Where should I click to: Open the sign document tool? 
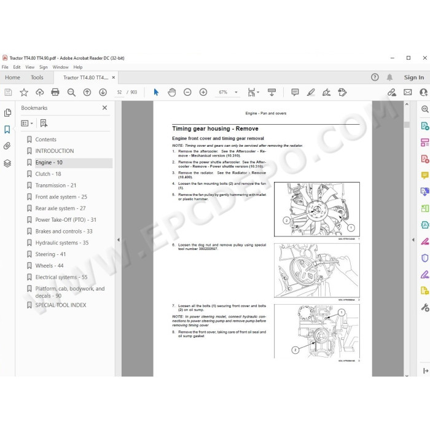pos(326,92)
